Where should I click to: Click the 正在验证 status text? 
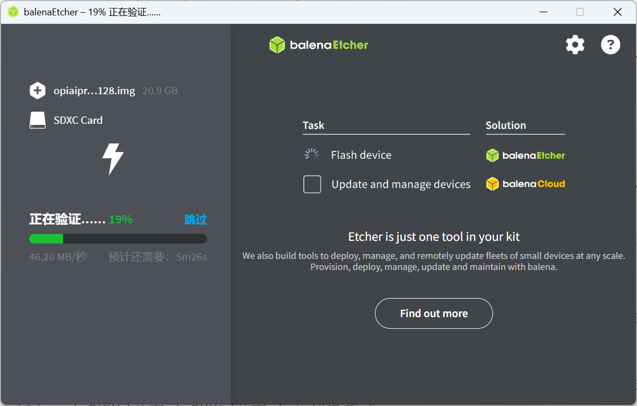click(x=67, y=220)
